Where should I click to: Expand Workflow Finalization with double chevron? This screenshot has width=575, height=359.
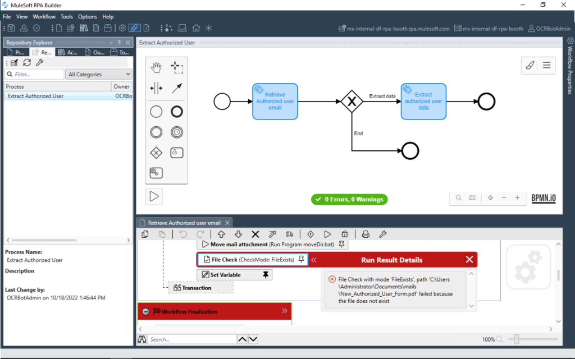click(285, 311)
